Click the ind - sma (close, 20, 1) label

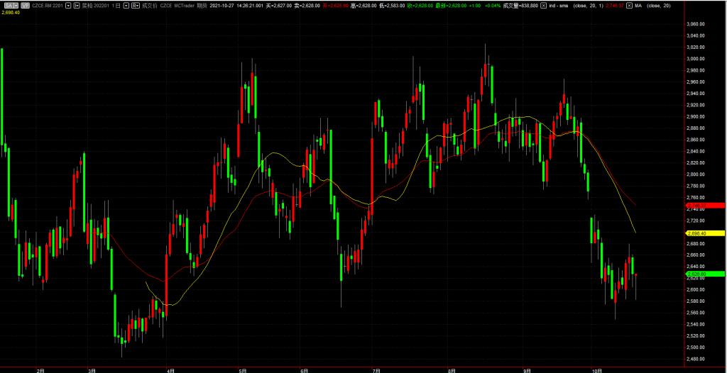[576, 6]
